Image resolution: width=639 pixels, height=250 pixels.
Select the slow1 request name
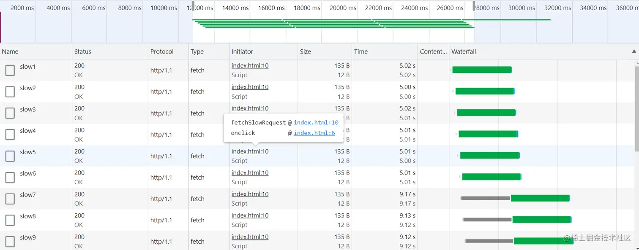pyautogui.click(x=28, y=67)
